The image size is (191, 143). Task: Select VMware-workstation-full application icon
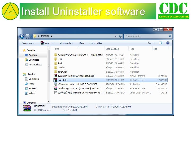click(56, 84)
